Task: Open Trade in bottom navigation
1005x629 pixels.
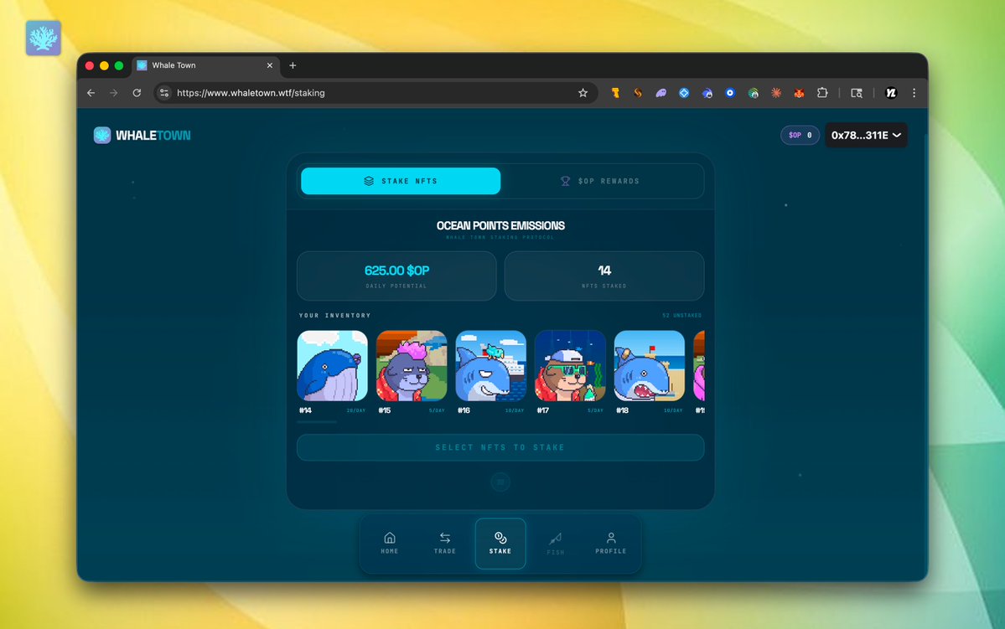Action: [x=445, y=544]
